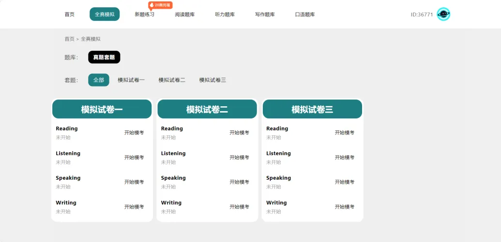This screenshot has height=242, width=501.
Task: Click 未开始 status under Speaking in 模拟试卷三
Action: [x=273, y=186]
